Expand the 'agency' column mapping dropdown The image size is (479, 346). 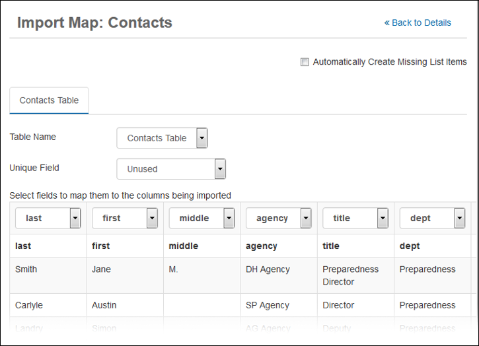[278, 218]
